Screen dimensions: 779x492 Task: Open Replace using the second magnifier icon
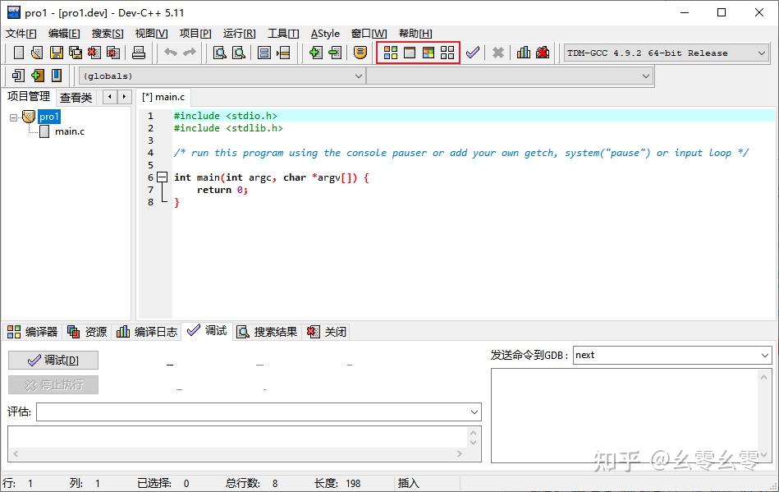click(x=239, y=53)
